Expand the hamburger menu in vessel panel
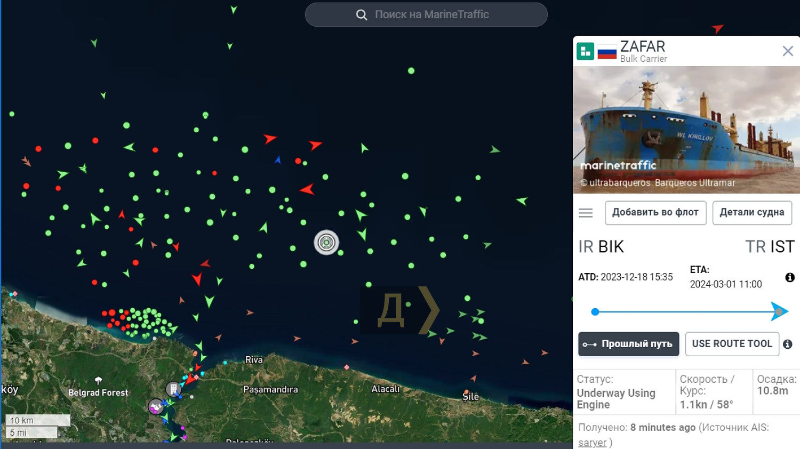 (x=586, y=213)
